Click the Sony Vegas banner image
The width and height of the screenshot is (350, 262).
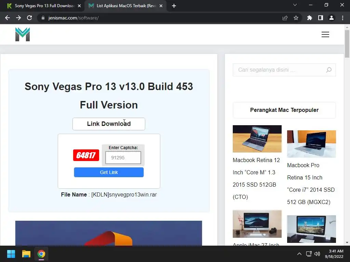(x=109, y=233)
